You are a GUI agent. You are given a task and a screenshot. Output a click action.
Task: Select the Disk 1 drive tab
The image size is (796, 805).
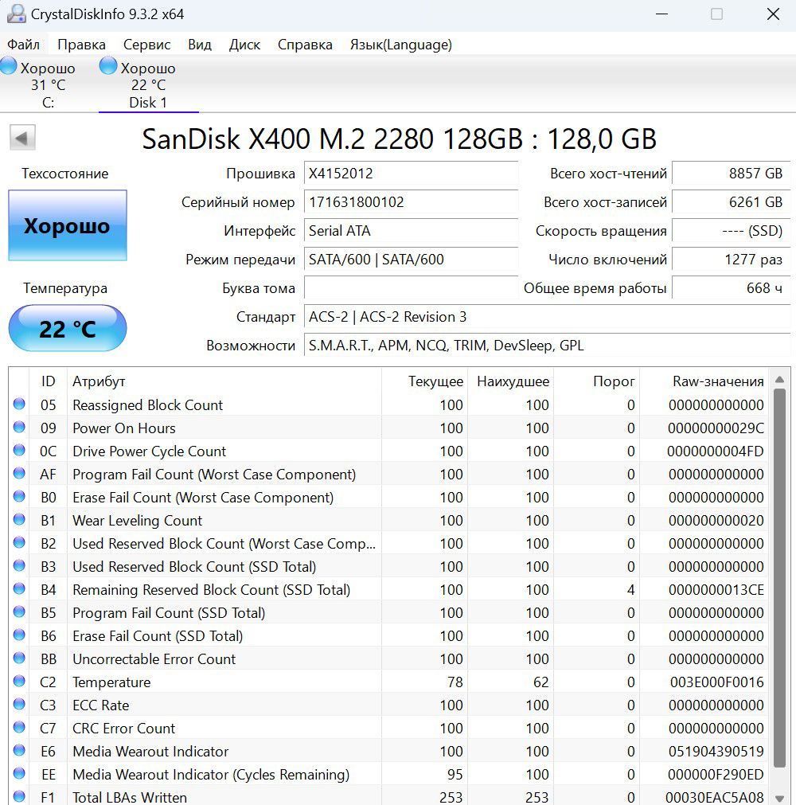tap(148, 84)
